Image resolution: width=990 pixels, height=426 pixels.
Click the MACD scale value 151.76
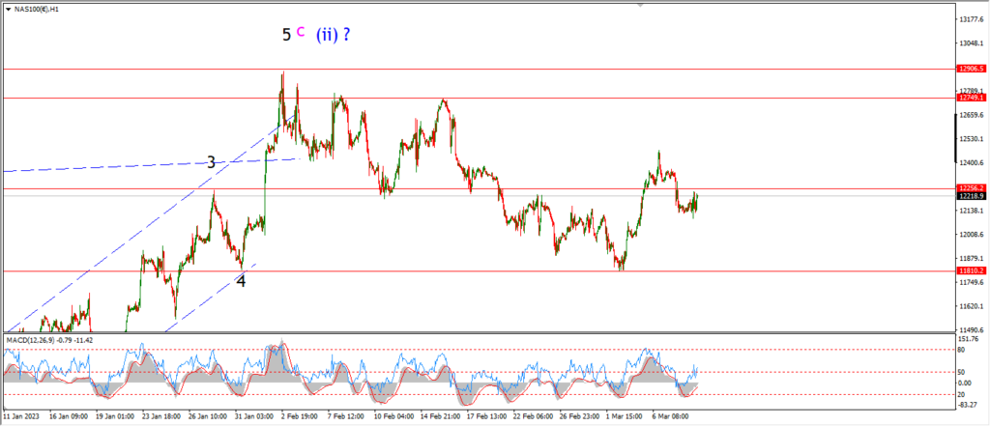tap(969, 340)
